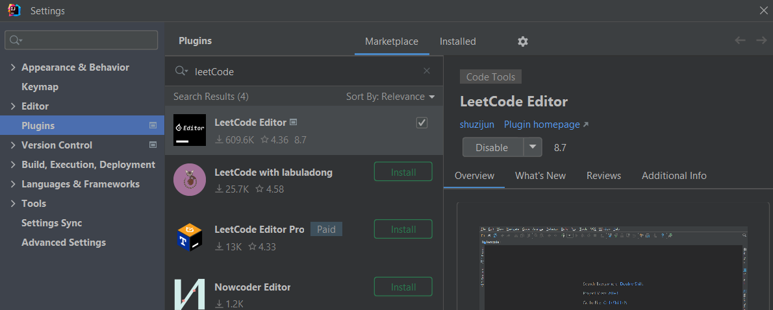This screenshot has width=773, height=310.
Task: Go back using the left arrow
Action: tap(740, 40)
